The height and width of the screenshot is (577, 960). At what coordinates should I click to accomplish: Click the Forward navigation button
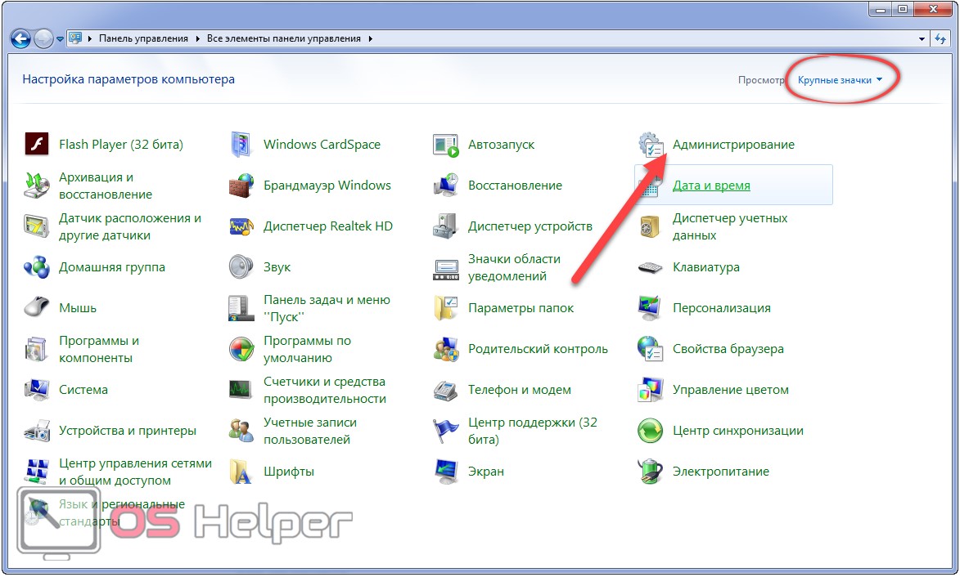[x=43, y=39]
